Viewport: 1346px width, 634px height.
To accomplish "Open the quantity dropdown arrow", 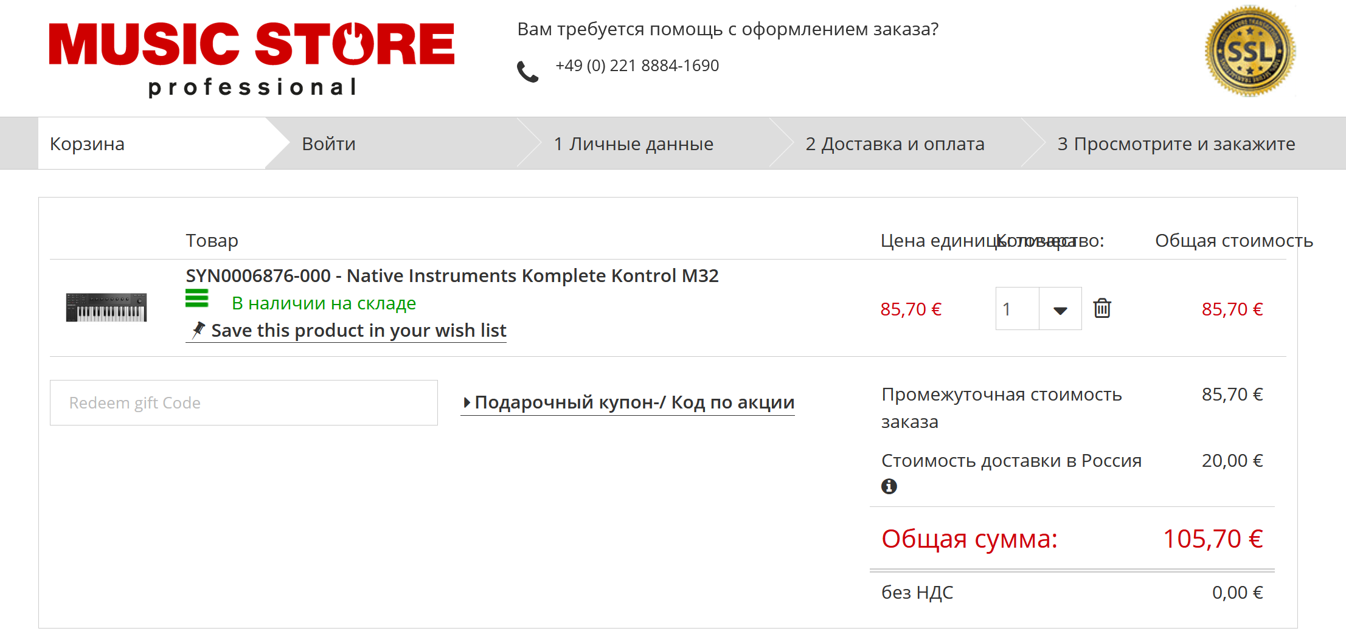I will [1060, 309].
